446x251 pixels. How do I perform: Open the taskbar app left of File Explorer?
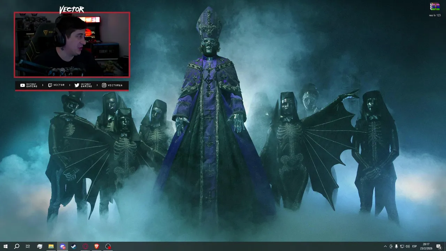click(x=40, y=246)
